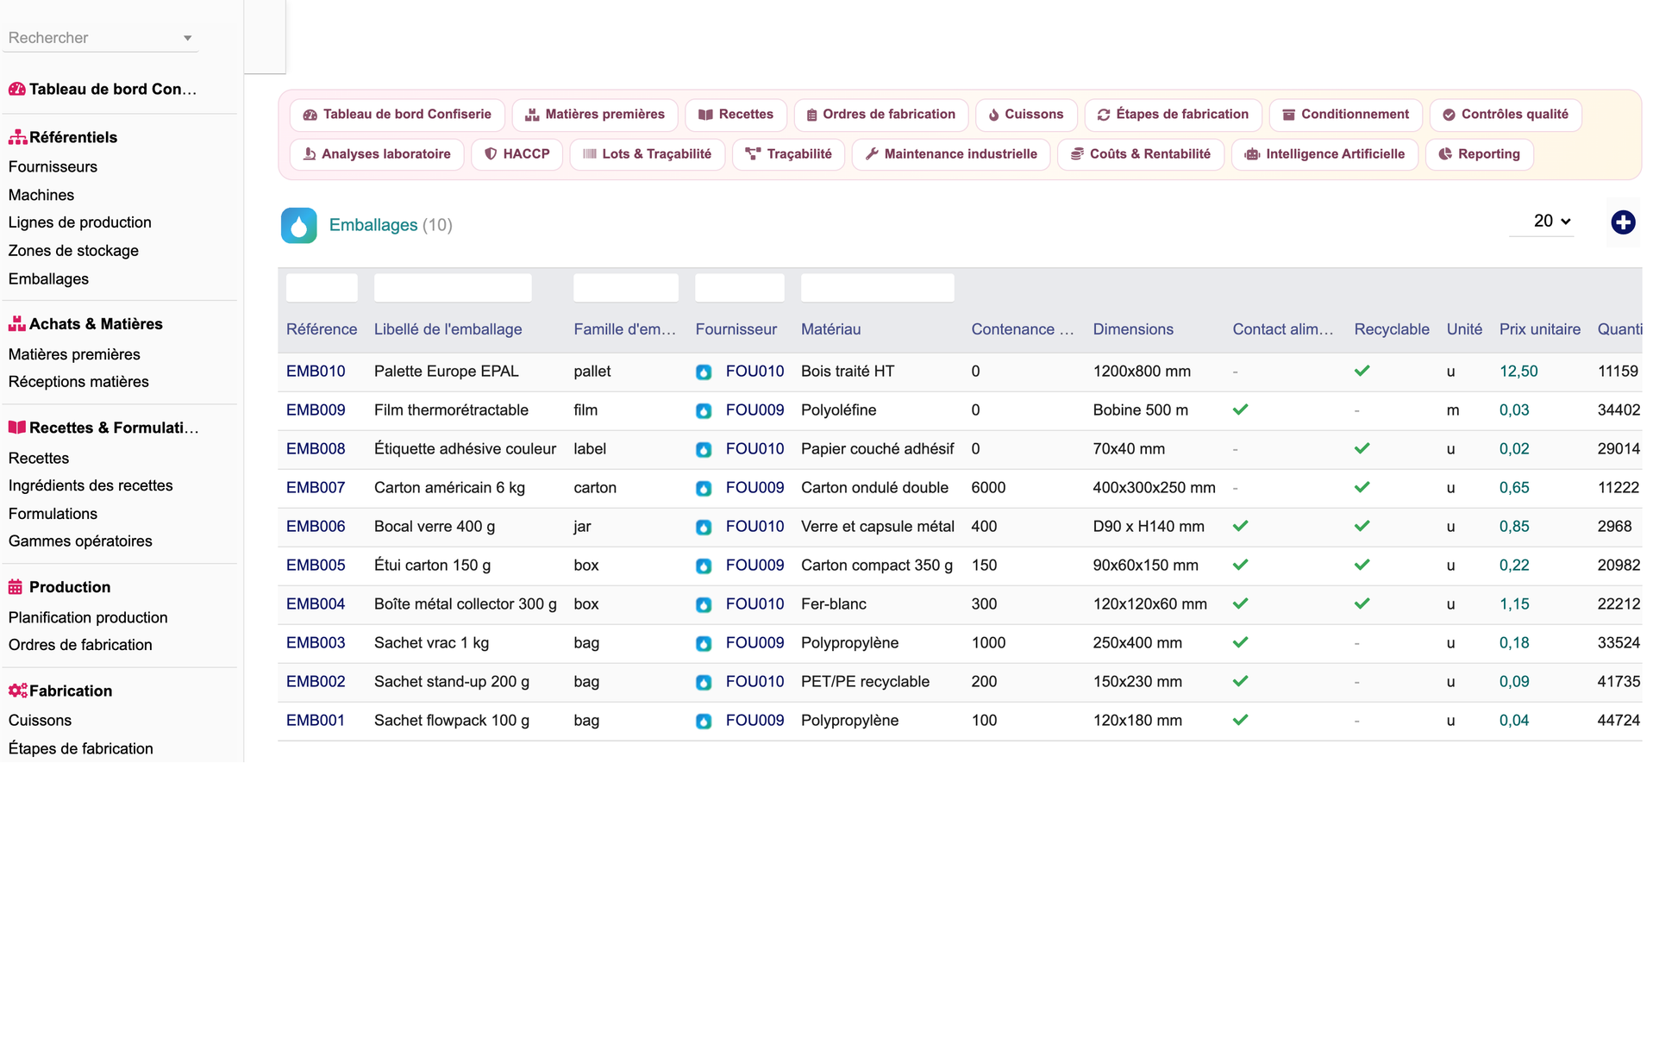Viewport: 1678px width, 1038px height.
Task: Click supplier icon in EMB006 row
Action: 704,528
